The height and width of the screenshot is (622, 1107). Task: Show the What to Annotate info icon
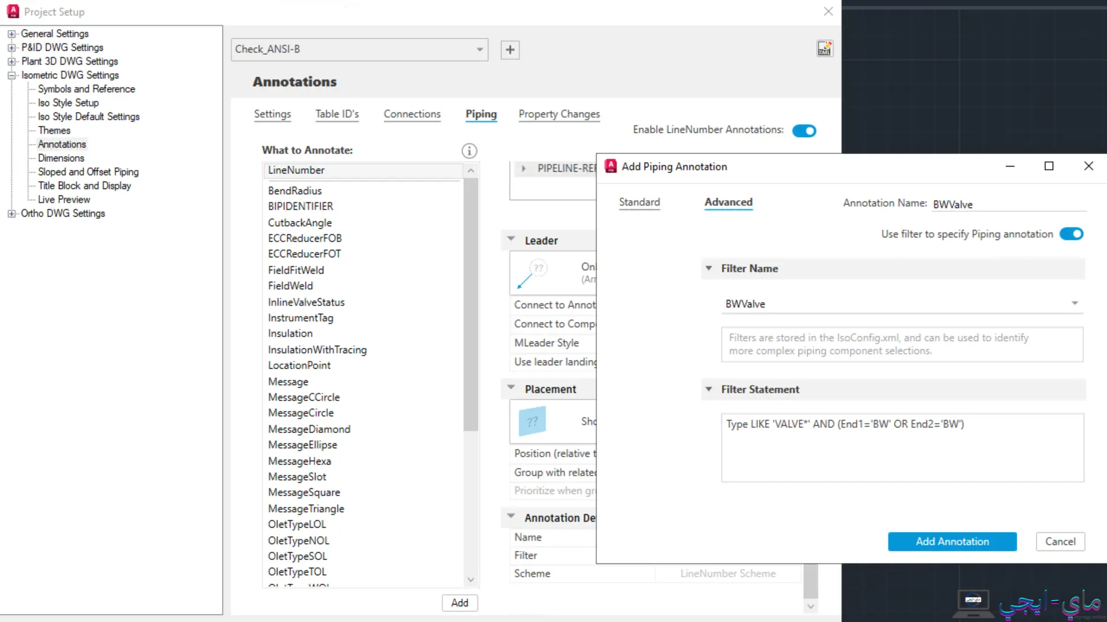coord(469,151)
